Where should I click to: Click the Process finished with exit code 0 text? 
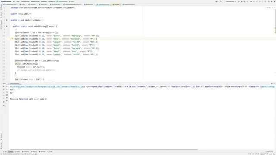[28, 99]
